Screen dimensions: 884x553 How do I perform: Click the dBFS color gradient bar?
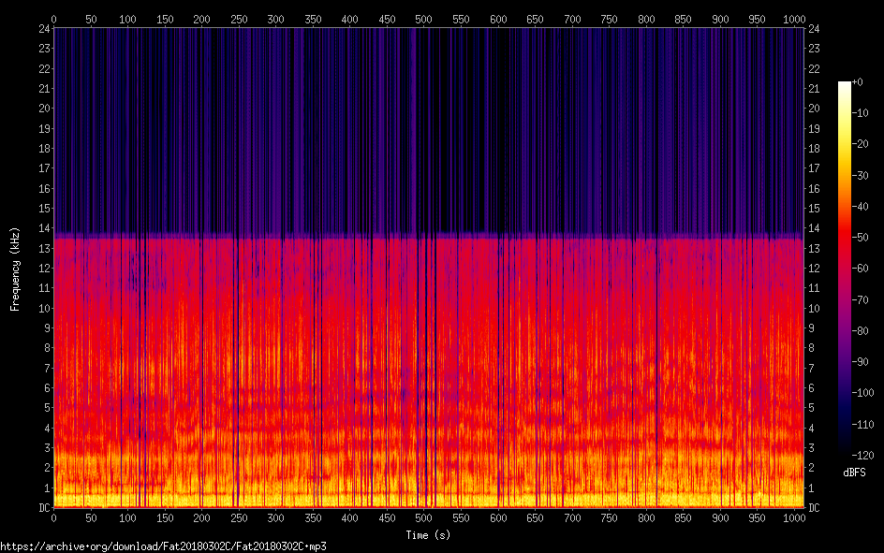pyautogui.click(x=844, y=269)
